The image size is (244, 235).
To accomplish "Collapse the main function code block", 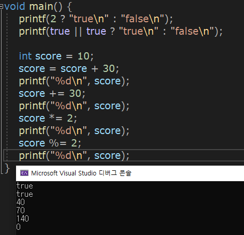I will (2, 7).
